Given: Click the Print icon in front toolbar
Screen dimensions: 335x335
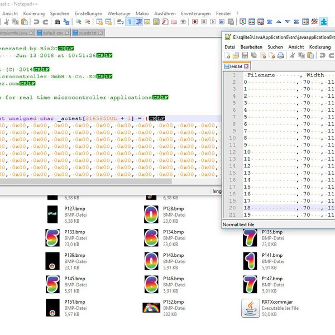Looking at the screenshot, I should click(x=281, y=55).
